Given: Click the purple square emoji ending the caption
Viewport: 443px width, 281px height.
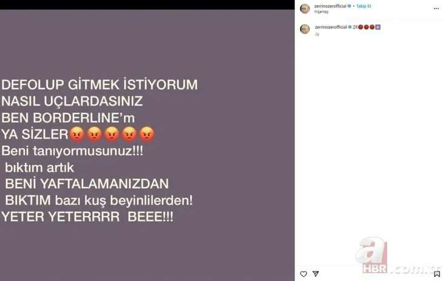Looking at the screenshot, I should [x=377, y=27].
